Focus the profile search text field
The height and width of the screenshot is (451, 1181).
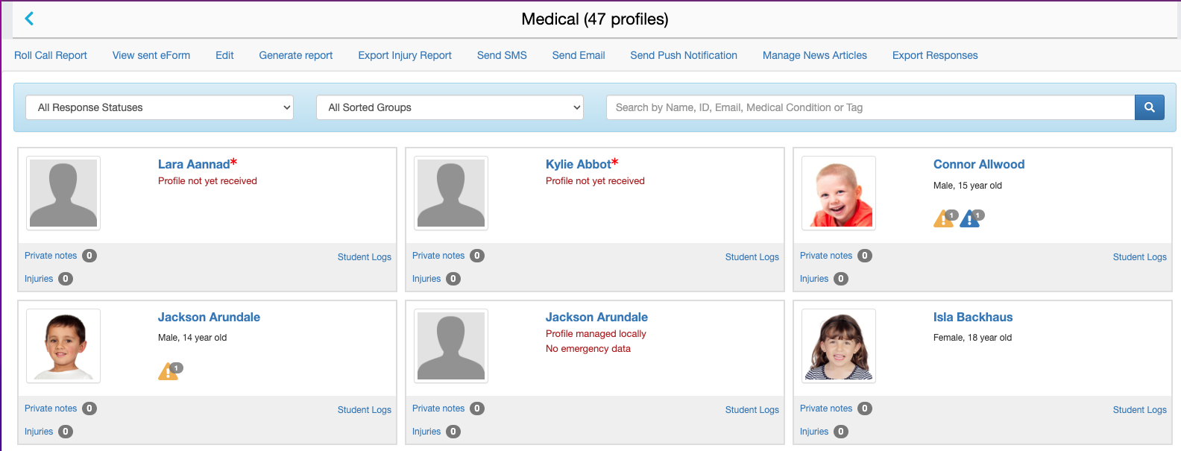tap(870, 107)
